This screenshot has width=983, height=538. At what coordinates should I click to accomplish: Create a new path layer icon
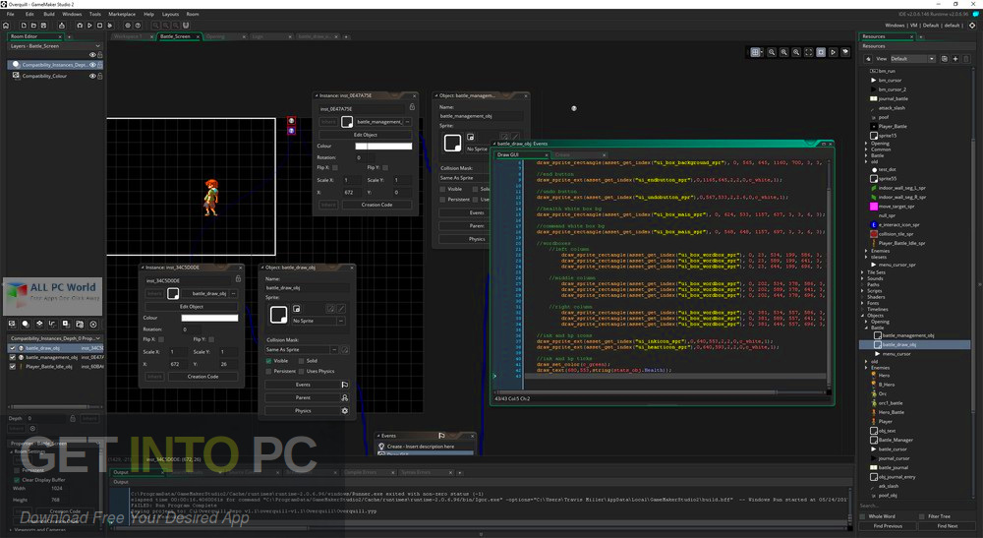click(53, 324)
